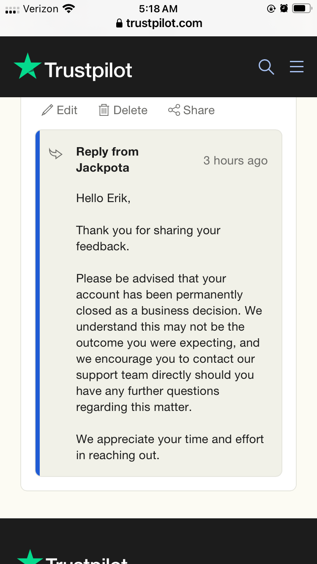Tap the 5:18 AM status bar clock
The image size is (317, 564).
click(x=158, y=8)
